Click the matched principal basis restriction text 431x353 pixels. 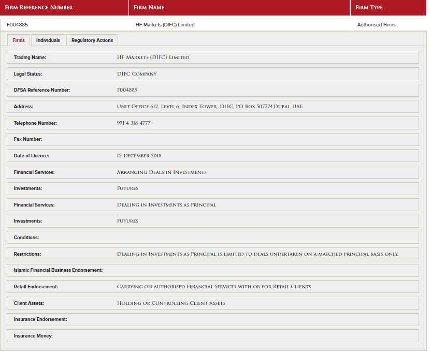click(257, 254)
